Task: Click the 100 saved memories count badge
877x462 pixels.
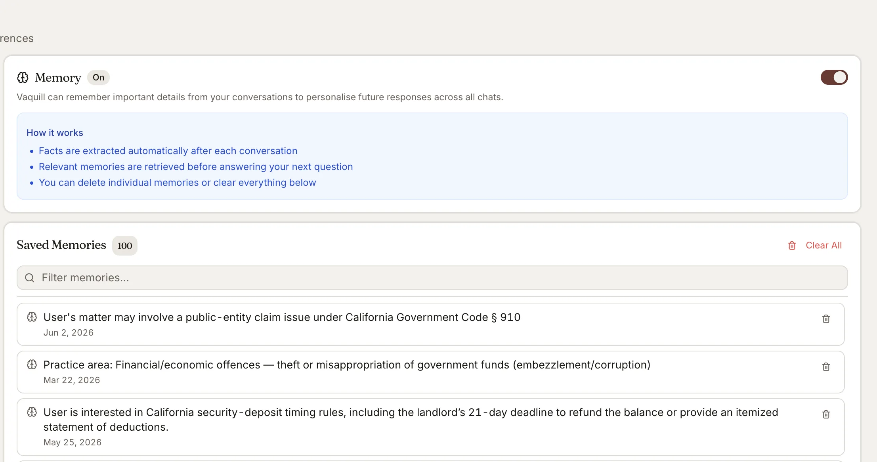Action: [x=125, y=246]
